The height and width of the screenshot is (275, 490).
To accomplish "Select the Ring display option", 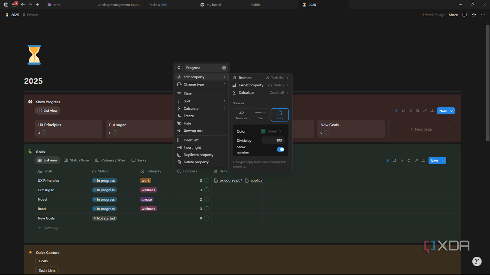I will [280, 115].
